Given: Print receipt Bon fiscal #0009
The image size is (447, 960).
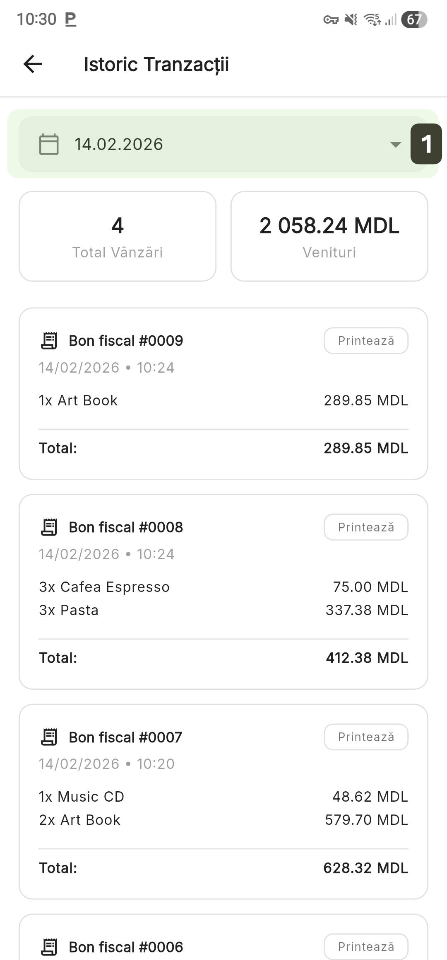Looking at the screenshot, I should [366, 341].
